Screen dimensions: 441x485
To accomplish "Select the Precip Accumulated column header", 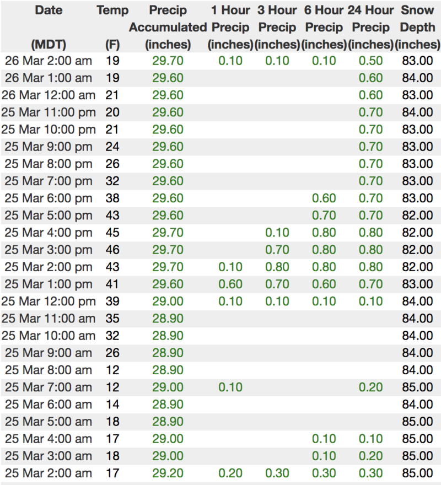I will pyautogui.click(x=168, y=27).
